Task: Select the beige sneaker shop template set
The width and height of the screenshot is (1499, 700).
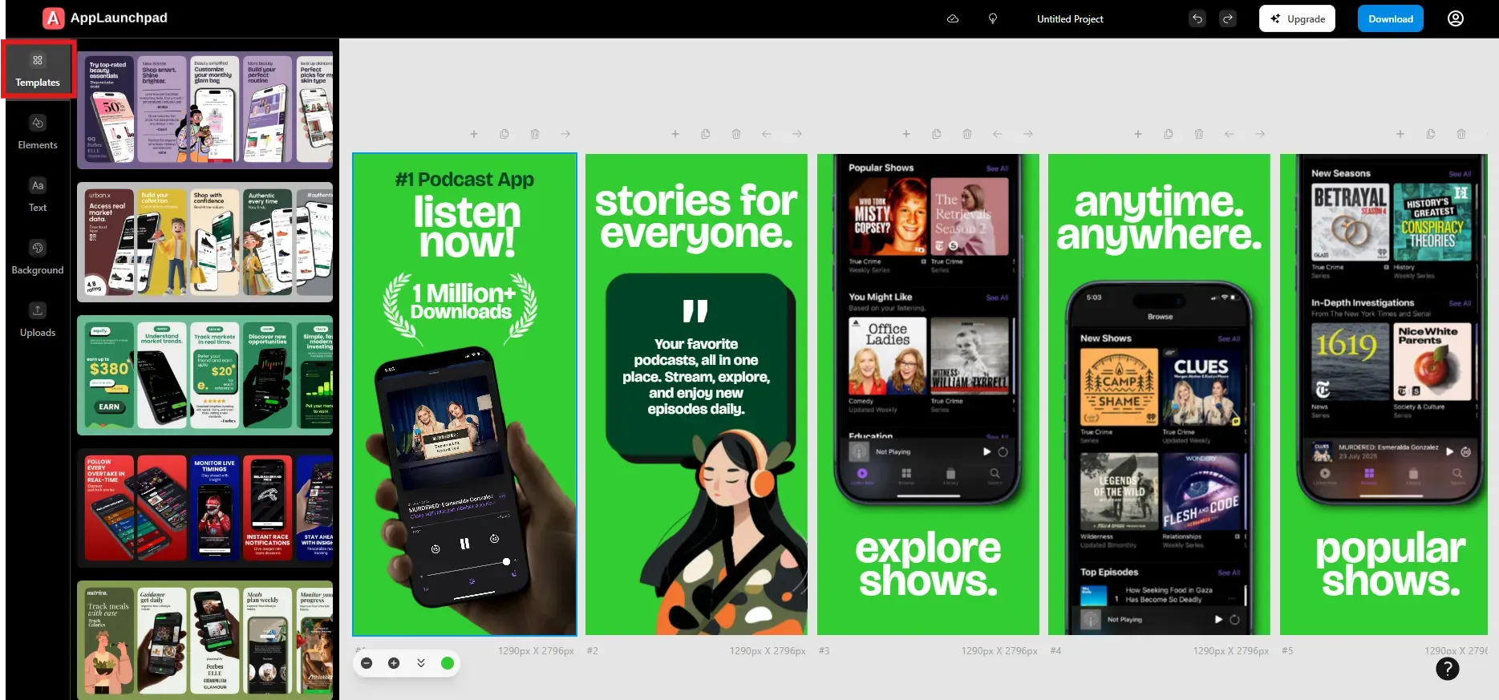Action: (x=205, y=242)
